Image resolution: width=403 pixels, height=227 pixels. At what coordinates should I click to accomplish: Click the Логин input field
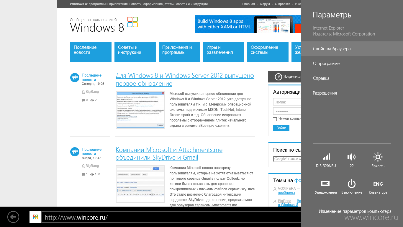pos(287,102)
